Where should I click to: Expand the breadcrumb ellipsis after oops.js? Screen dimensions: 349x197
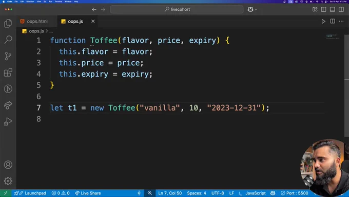click(51, 31)
